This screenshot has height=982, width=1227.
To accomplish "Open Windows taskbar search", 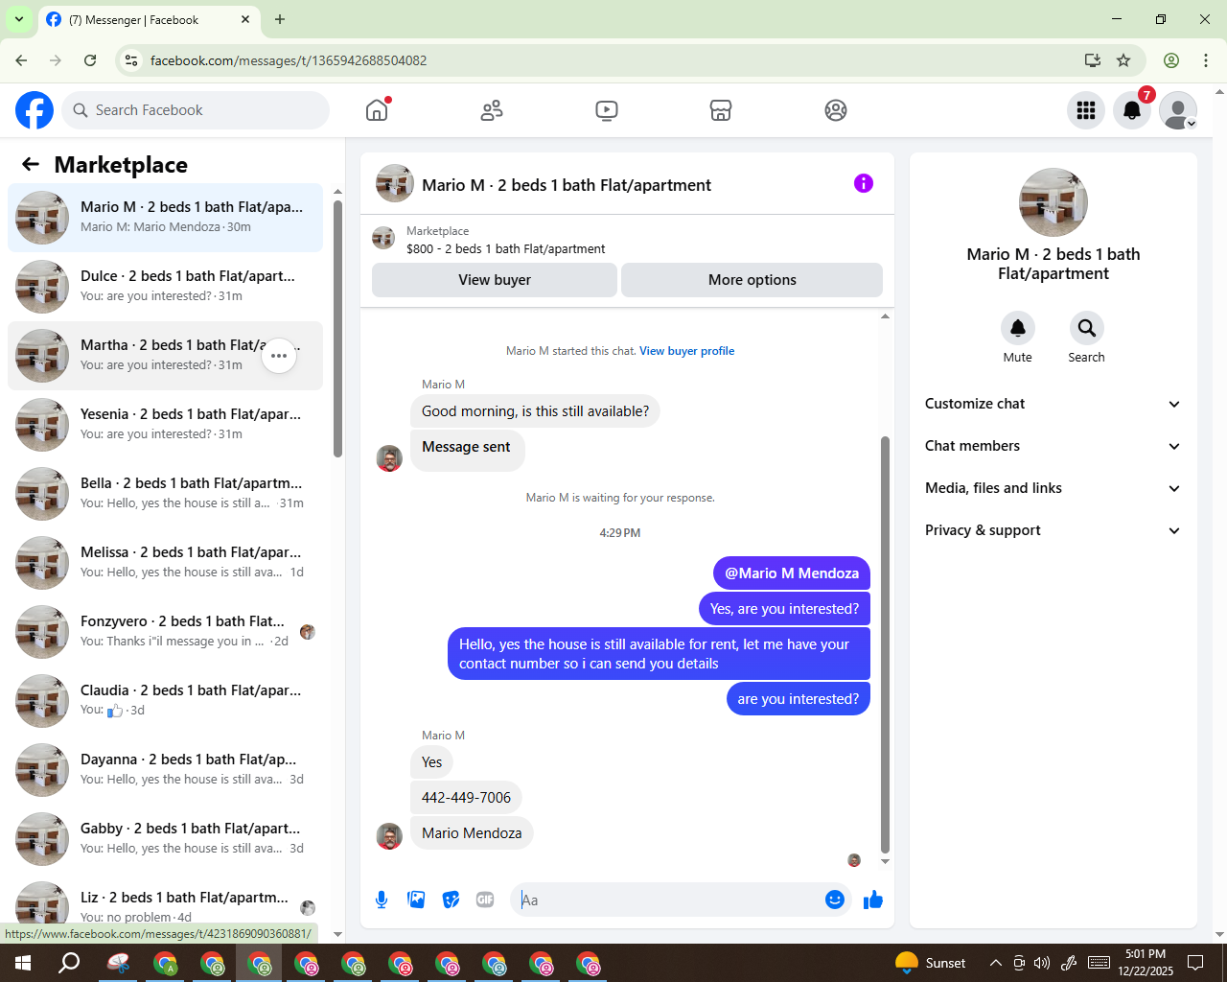I will (x=69, y=963).
